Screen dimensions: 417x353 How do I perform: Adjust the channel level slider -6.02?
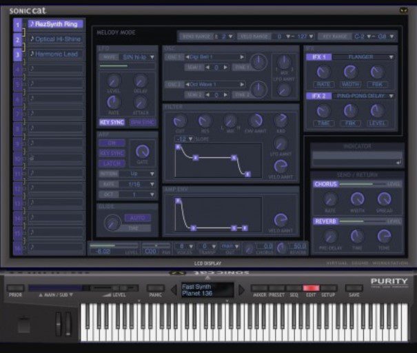114,245
